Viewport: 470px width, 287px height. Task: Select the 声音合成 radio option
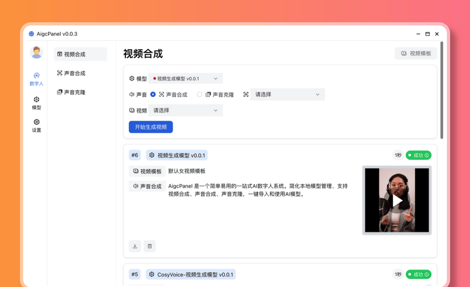(x=153, y=94)
